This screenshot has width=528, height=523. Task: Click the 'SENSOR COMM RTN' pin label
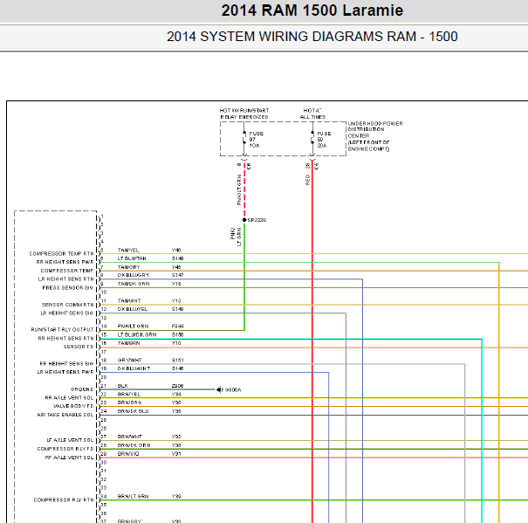(x=68, y=305)
